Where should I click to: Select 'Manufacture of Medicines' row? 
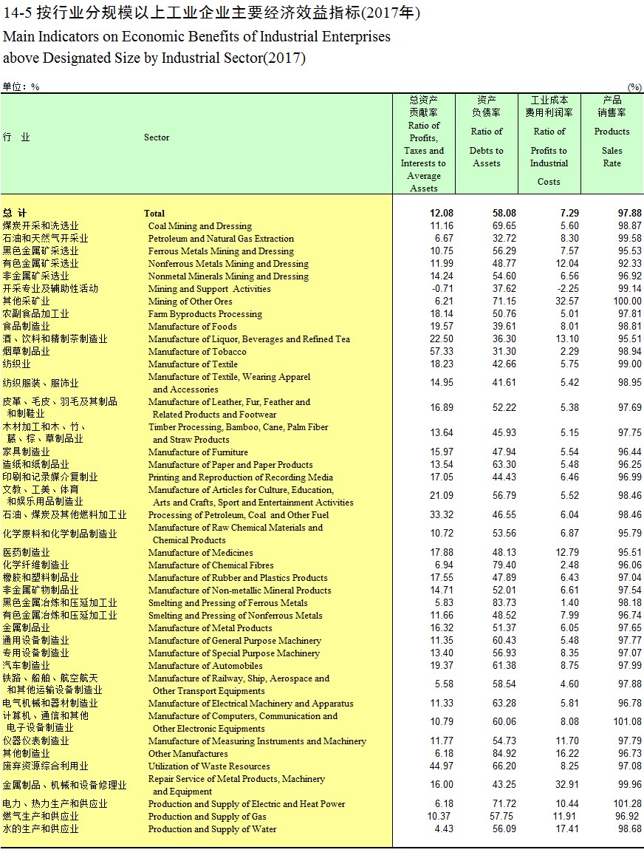point(200,552)
